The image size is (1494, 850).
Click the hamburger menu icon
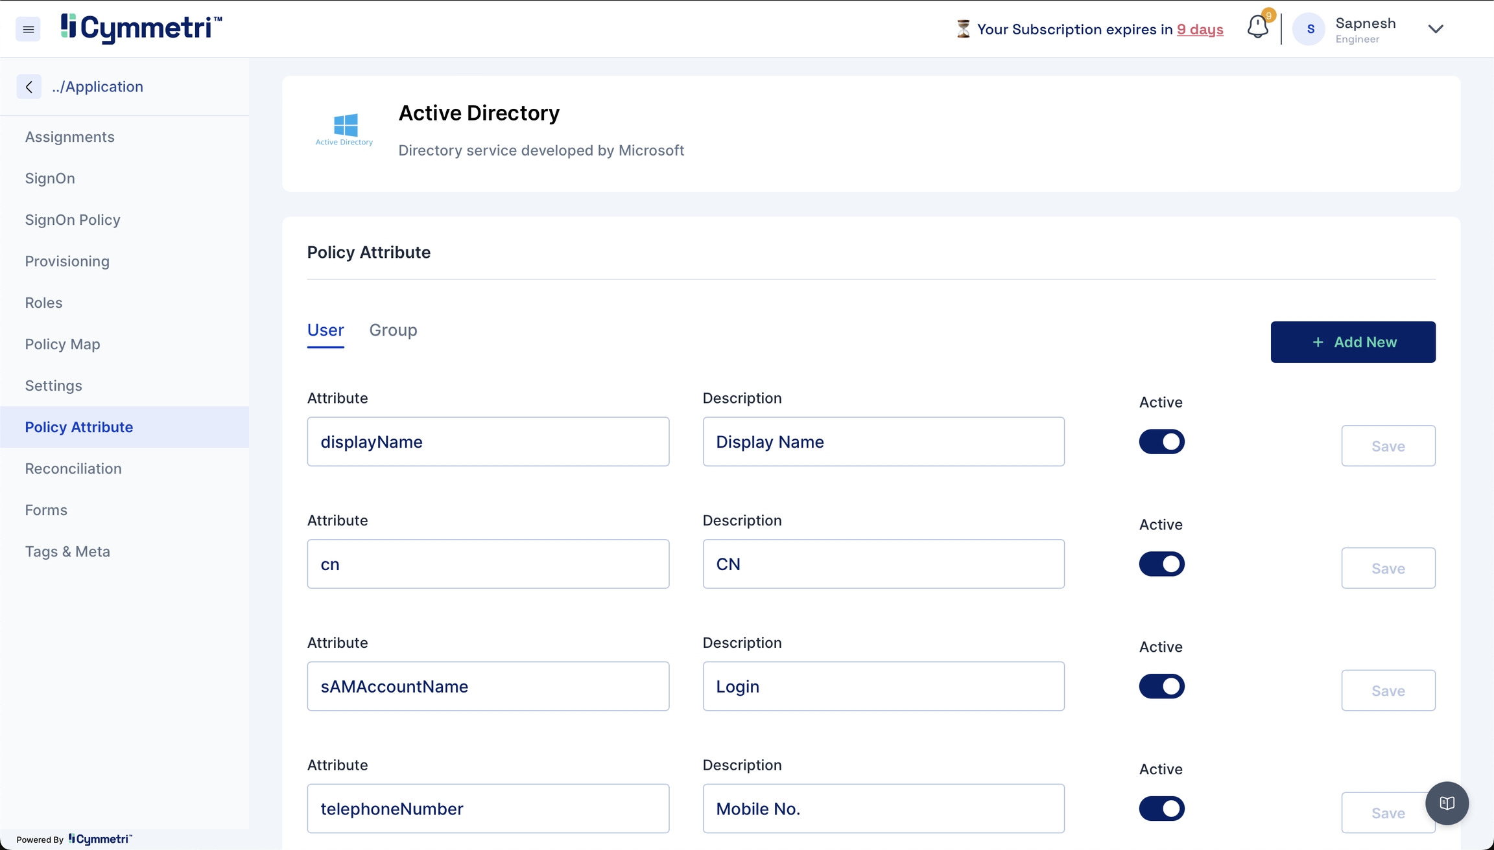28,29
